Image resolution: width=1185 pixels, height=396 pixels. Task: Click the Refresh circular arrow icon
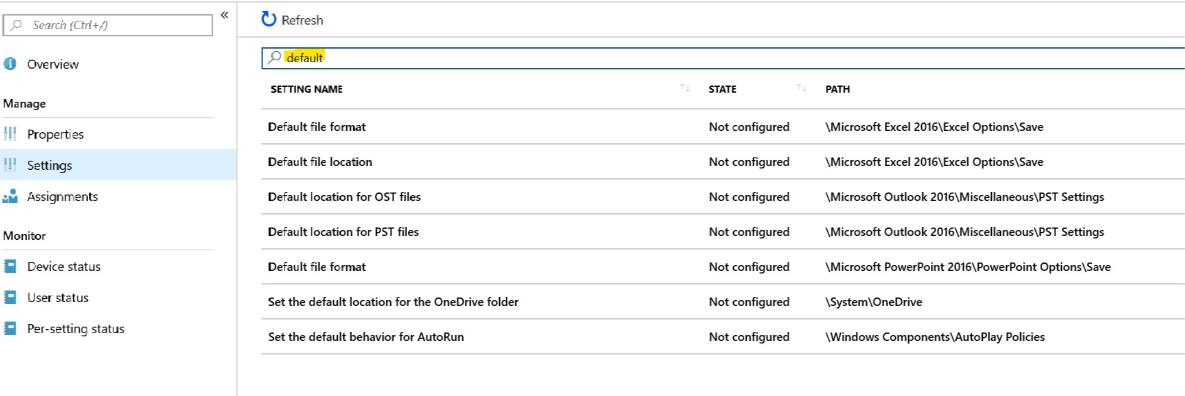[x=268, y=19]
